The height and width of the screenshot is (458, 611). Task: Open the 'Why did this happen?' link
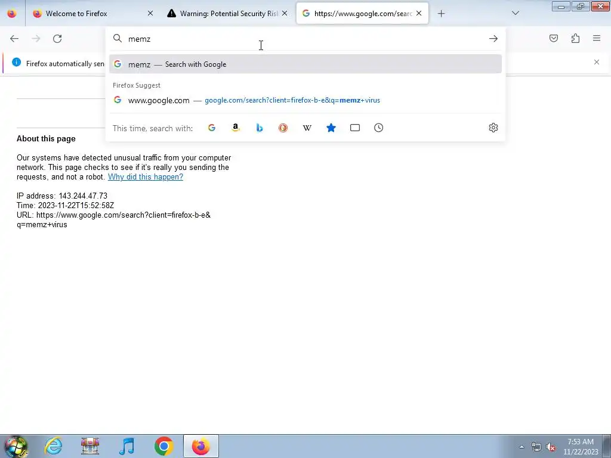pyautogui.click(x=146, y=177)
